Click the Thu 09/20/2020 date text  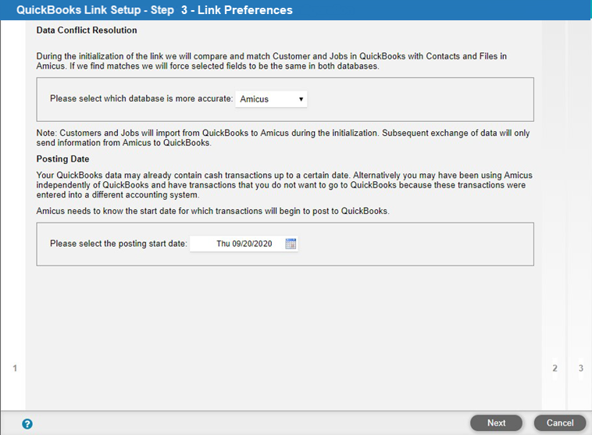click(244, 244)
